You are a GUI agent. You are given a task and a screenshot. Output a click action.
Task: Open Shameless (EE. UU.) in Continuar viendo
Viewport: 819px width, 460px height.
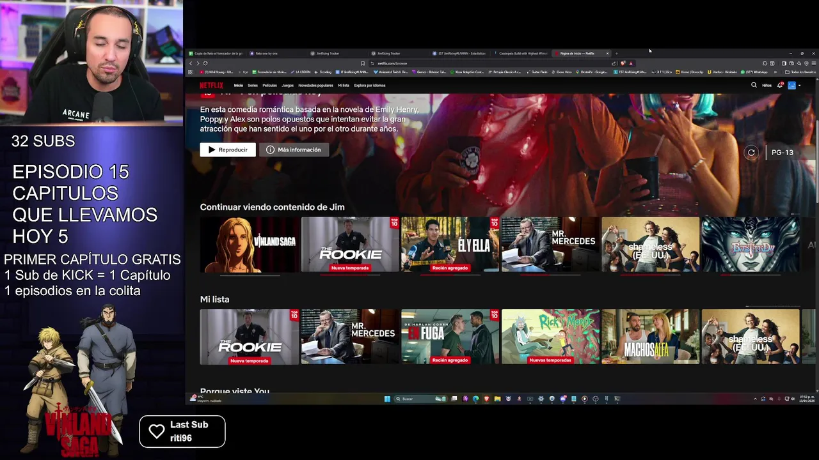(650, 245)
